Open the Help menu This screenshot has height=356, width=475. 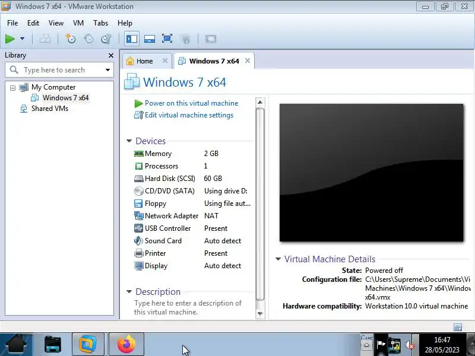pos(125,23)
